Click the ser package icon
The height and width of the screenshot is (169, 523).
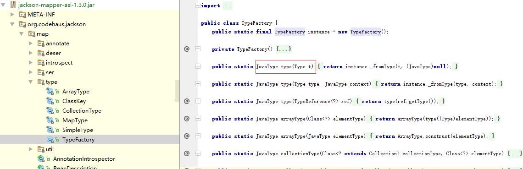coord(41,72)
